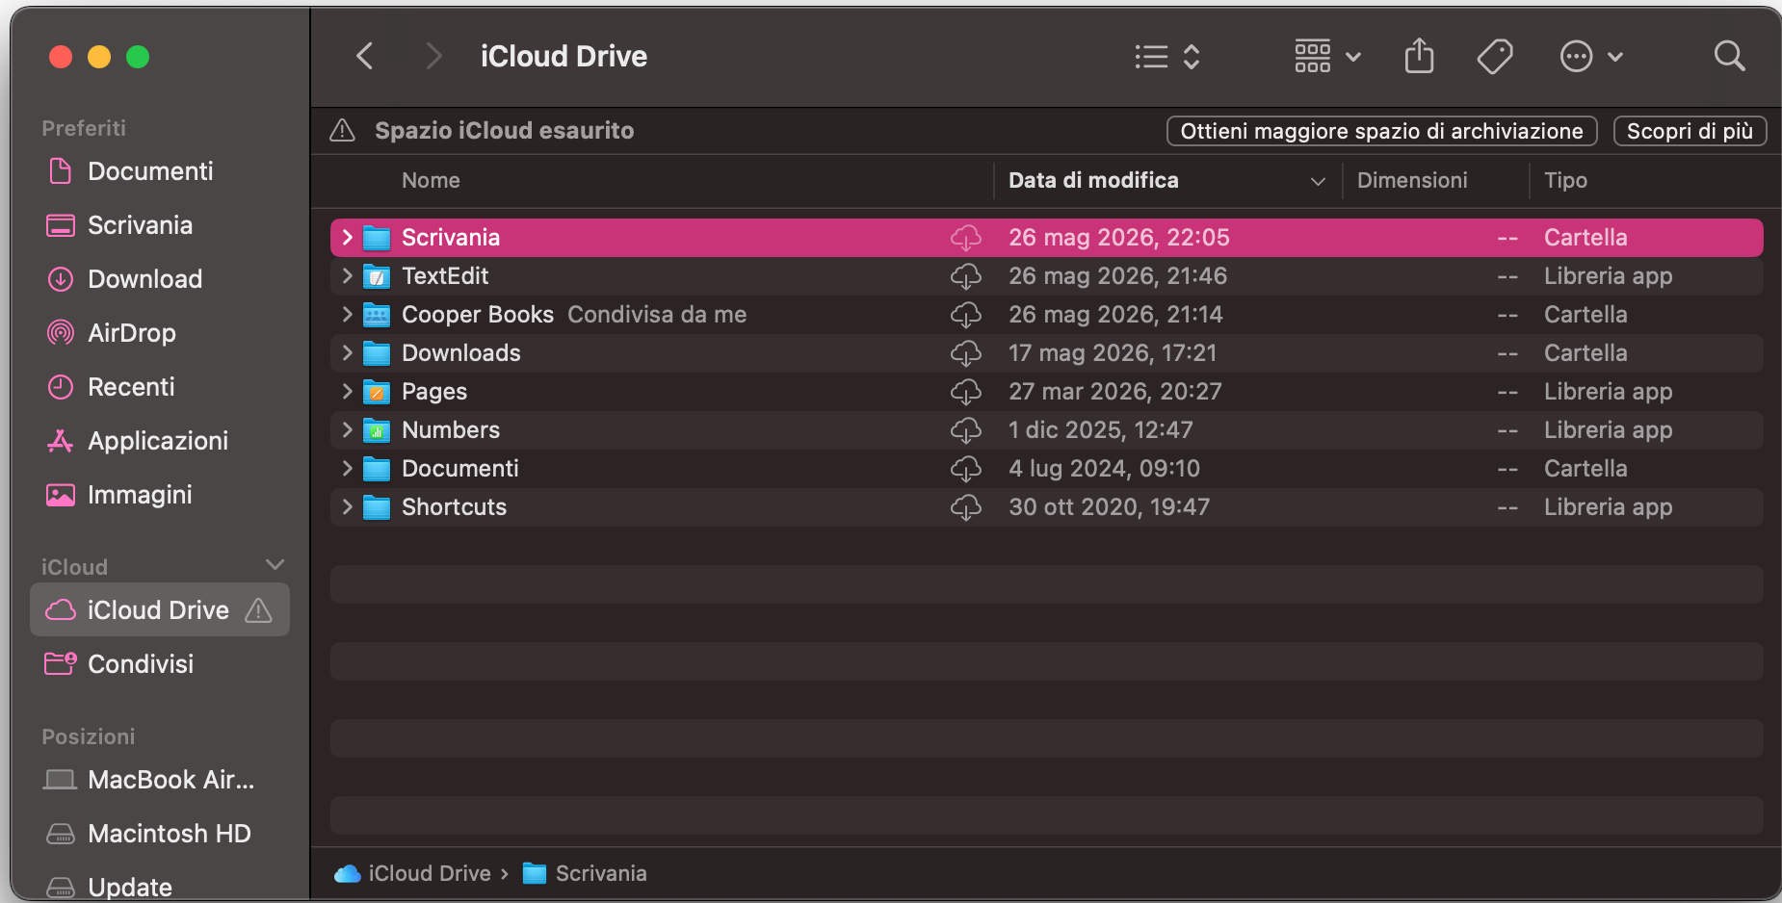Image resolution: width=1782 pixels, height=903 pixels.
Task: Click the Scrivania folder icon in list
Action: [377, 238]
